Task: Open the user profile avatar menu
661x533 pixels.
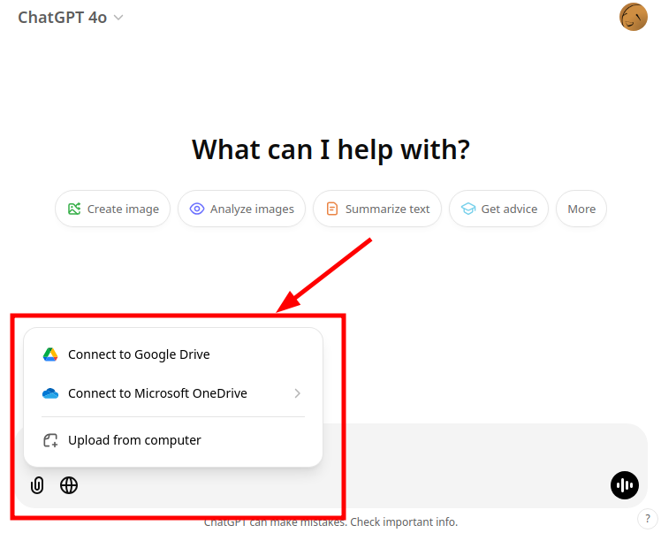Action: coord(634,17)
